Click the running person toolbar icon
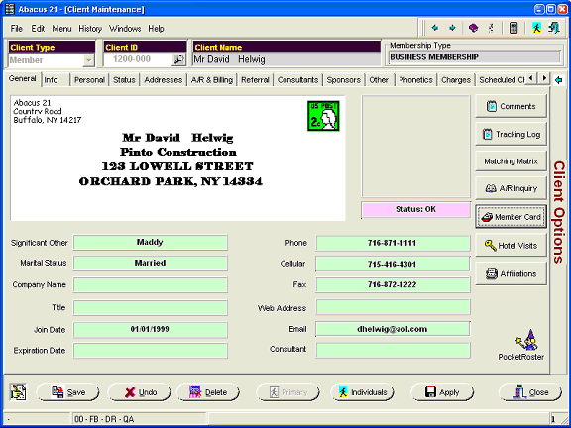 pos(536,28)
